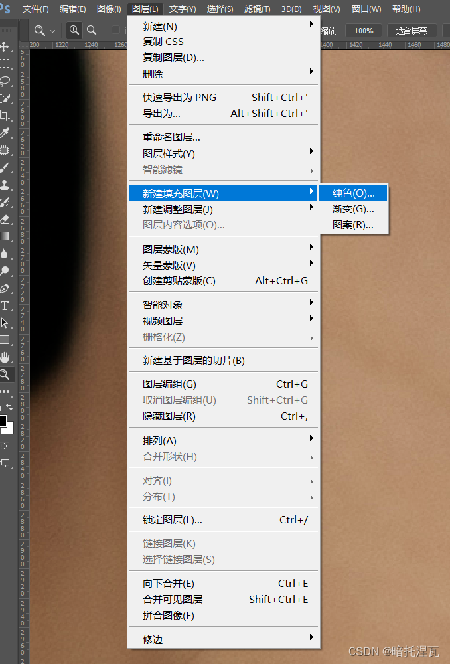Select the Rectangular Marquee tool
450x664 pixels.
click(5, 64)
